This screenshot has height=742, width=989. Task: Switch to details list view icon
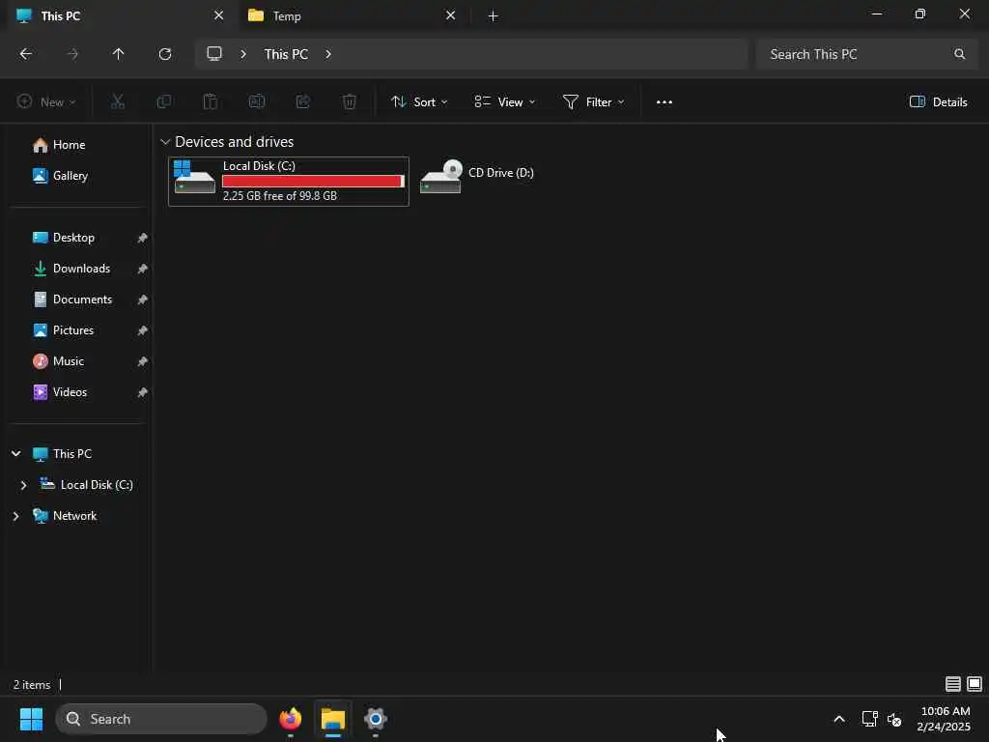[953, 684]
